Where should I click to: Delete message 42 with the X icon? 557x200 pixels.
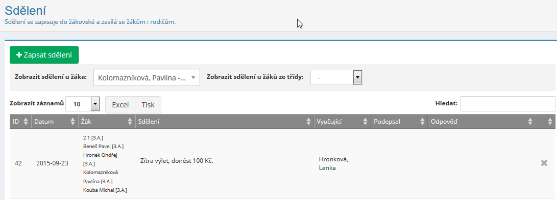[544, 163]
